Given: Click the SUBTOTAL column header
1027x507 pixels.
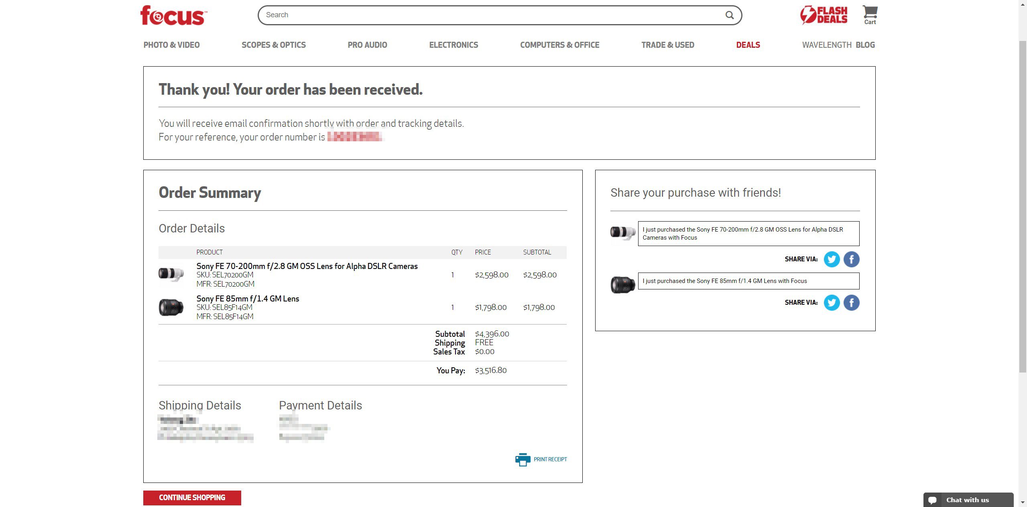Looking at the screenshot, I should pos(537,252).
